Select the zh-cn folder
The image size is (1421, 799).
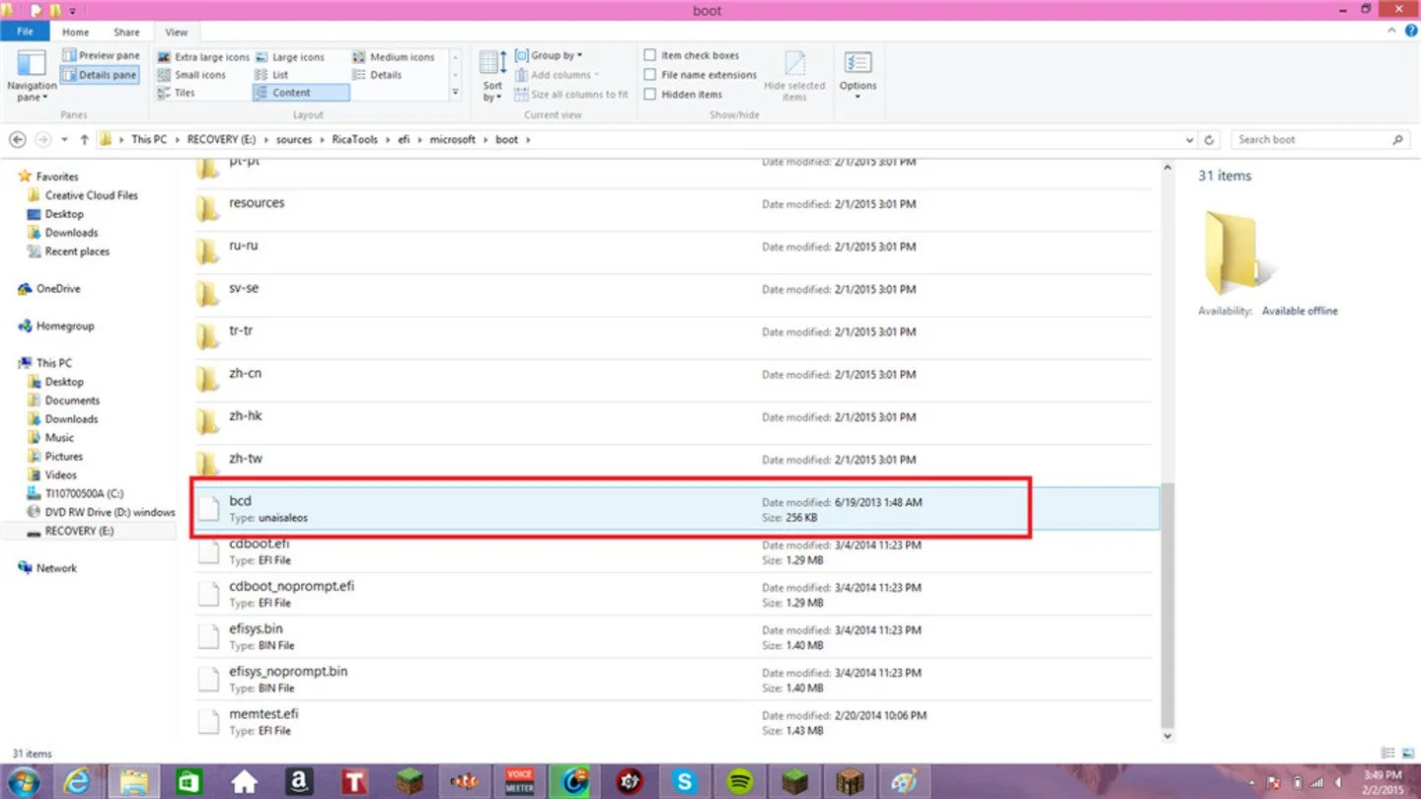point(673,381)
